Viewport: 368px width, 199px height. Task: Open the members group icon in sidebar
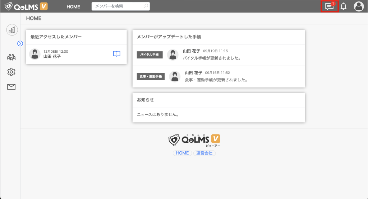pos(11,57)
